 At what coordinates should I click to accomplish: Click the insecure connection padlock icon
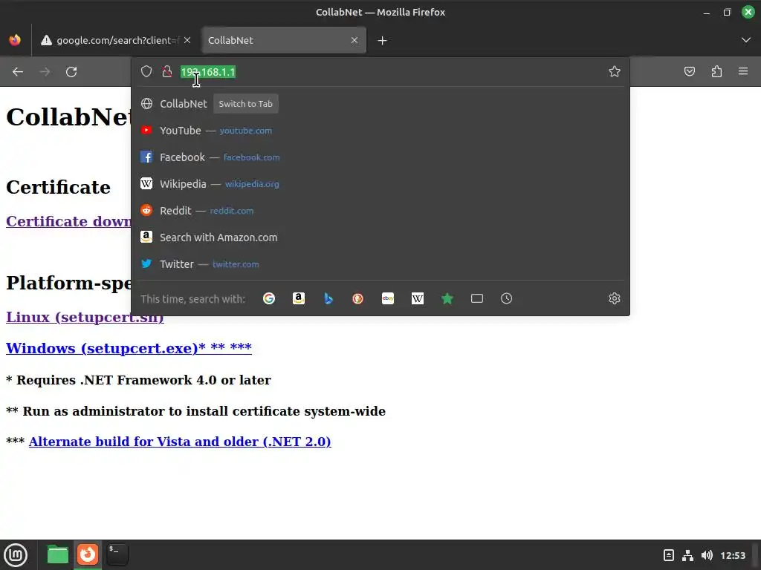(167, 72)
